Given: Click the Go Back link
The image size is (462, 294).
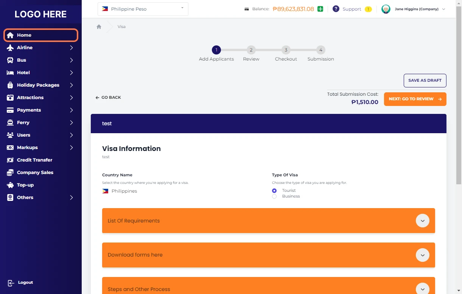Looking at the screenshot, I should [x=108, y=98].
